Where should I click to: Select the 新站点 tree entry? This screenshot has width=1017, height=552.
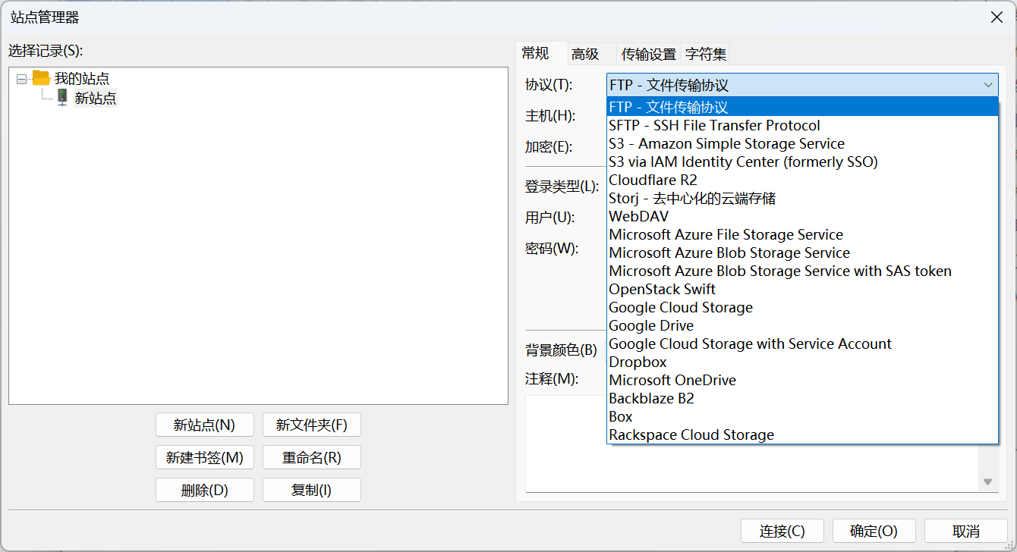point(96,98)
